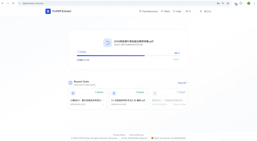
Task: Click file icon on 24重发03 task card
Action: coord(73,93)
